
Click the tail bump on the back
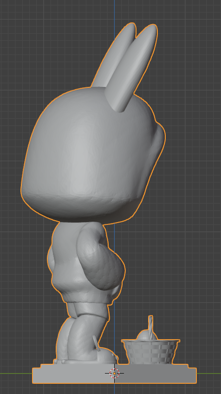50,259
